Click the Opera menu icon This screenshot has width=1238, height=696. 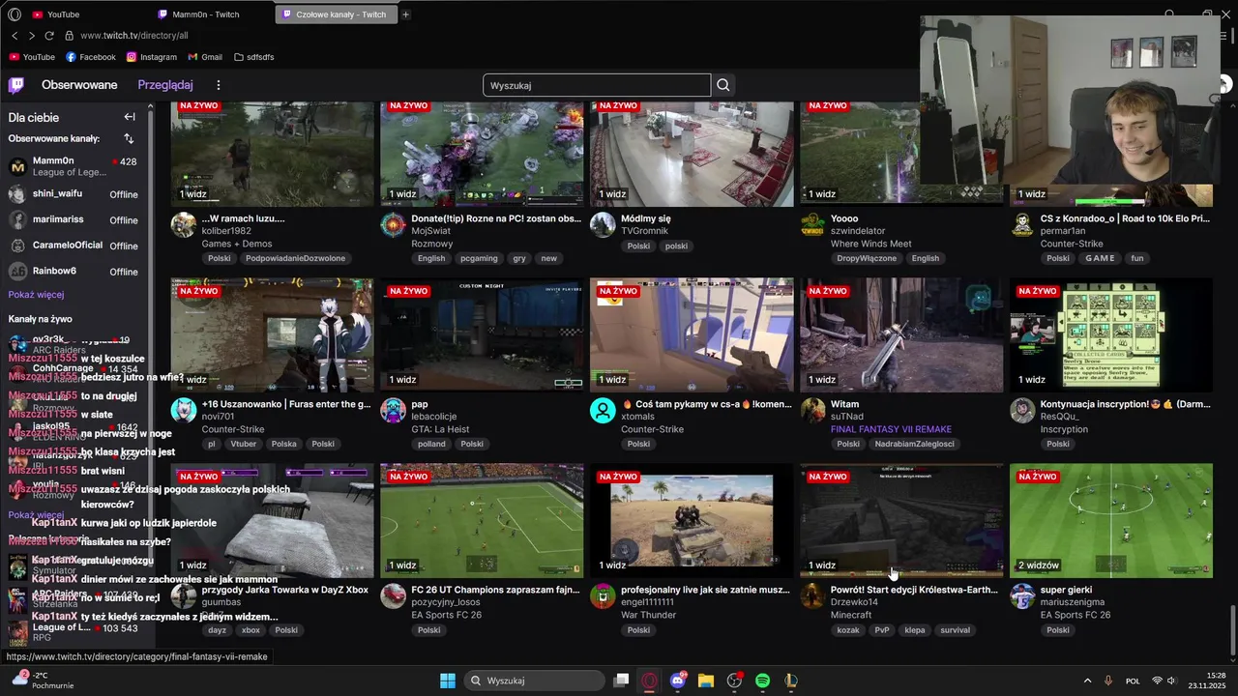click(15, 14)
